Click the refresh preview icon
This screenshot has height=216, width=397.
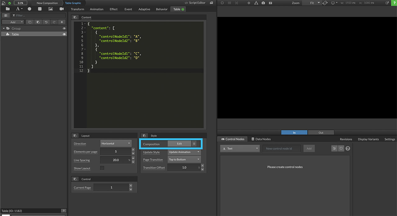point(325,3)
